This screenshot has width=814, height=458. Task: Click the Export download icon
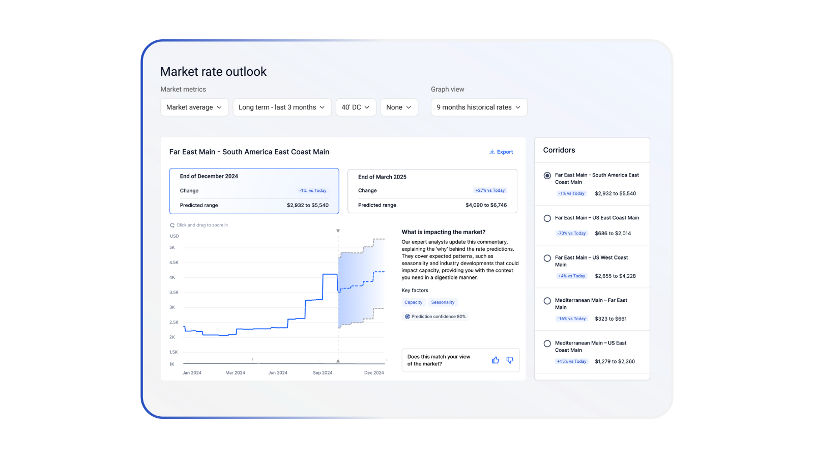492,152
